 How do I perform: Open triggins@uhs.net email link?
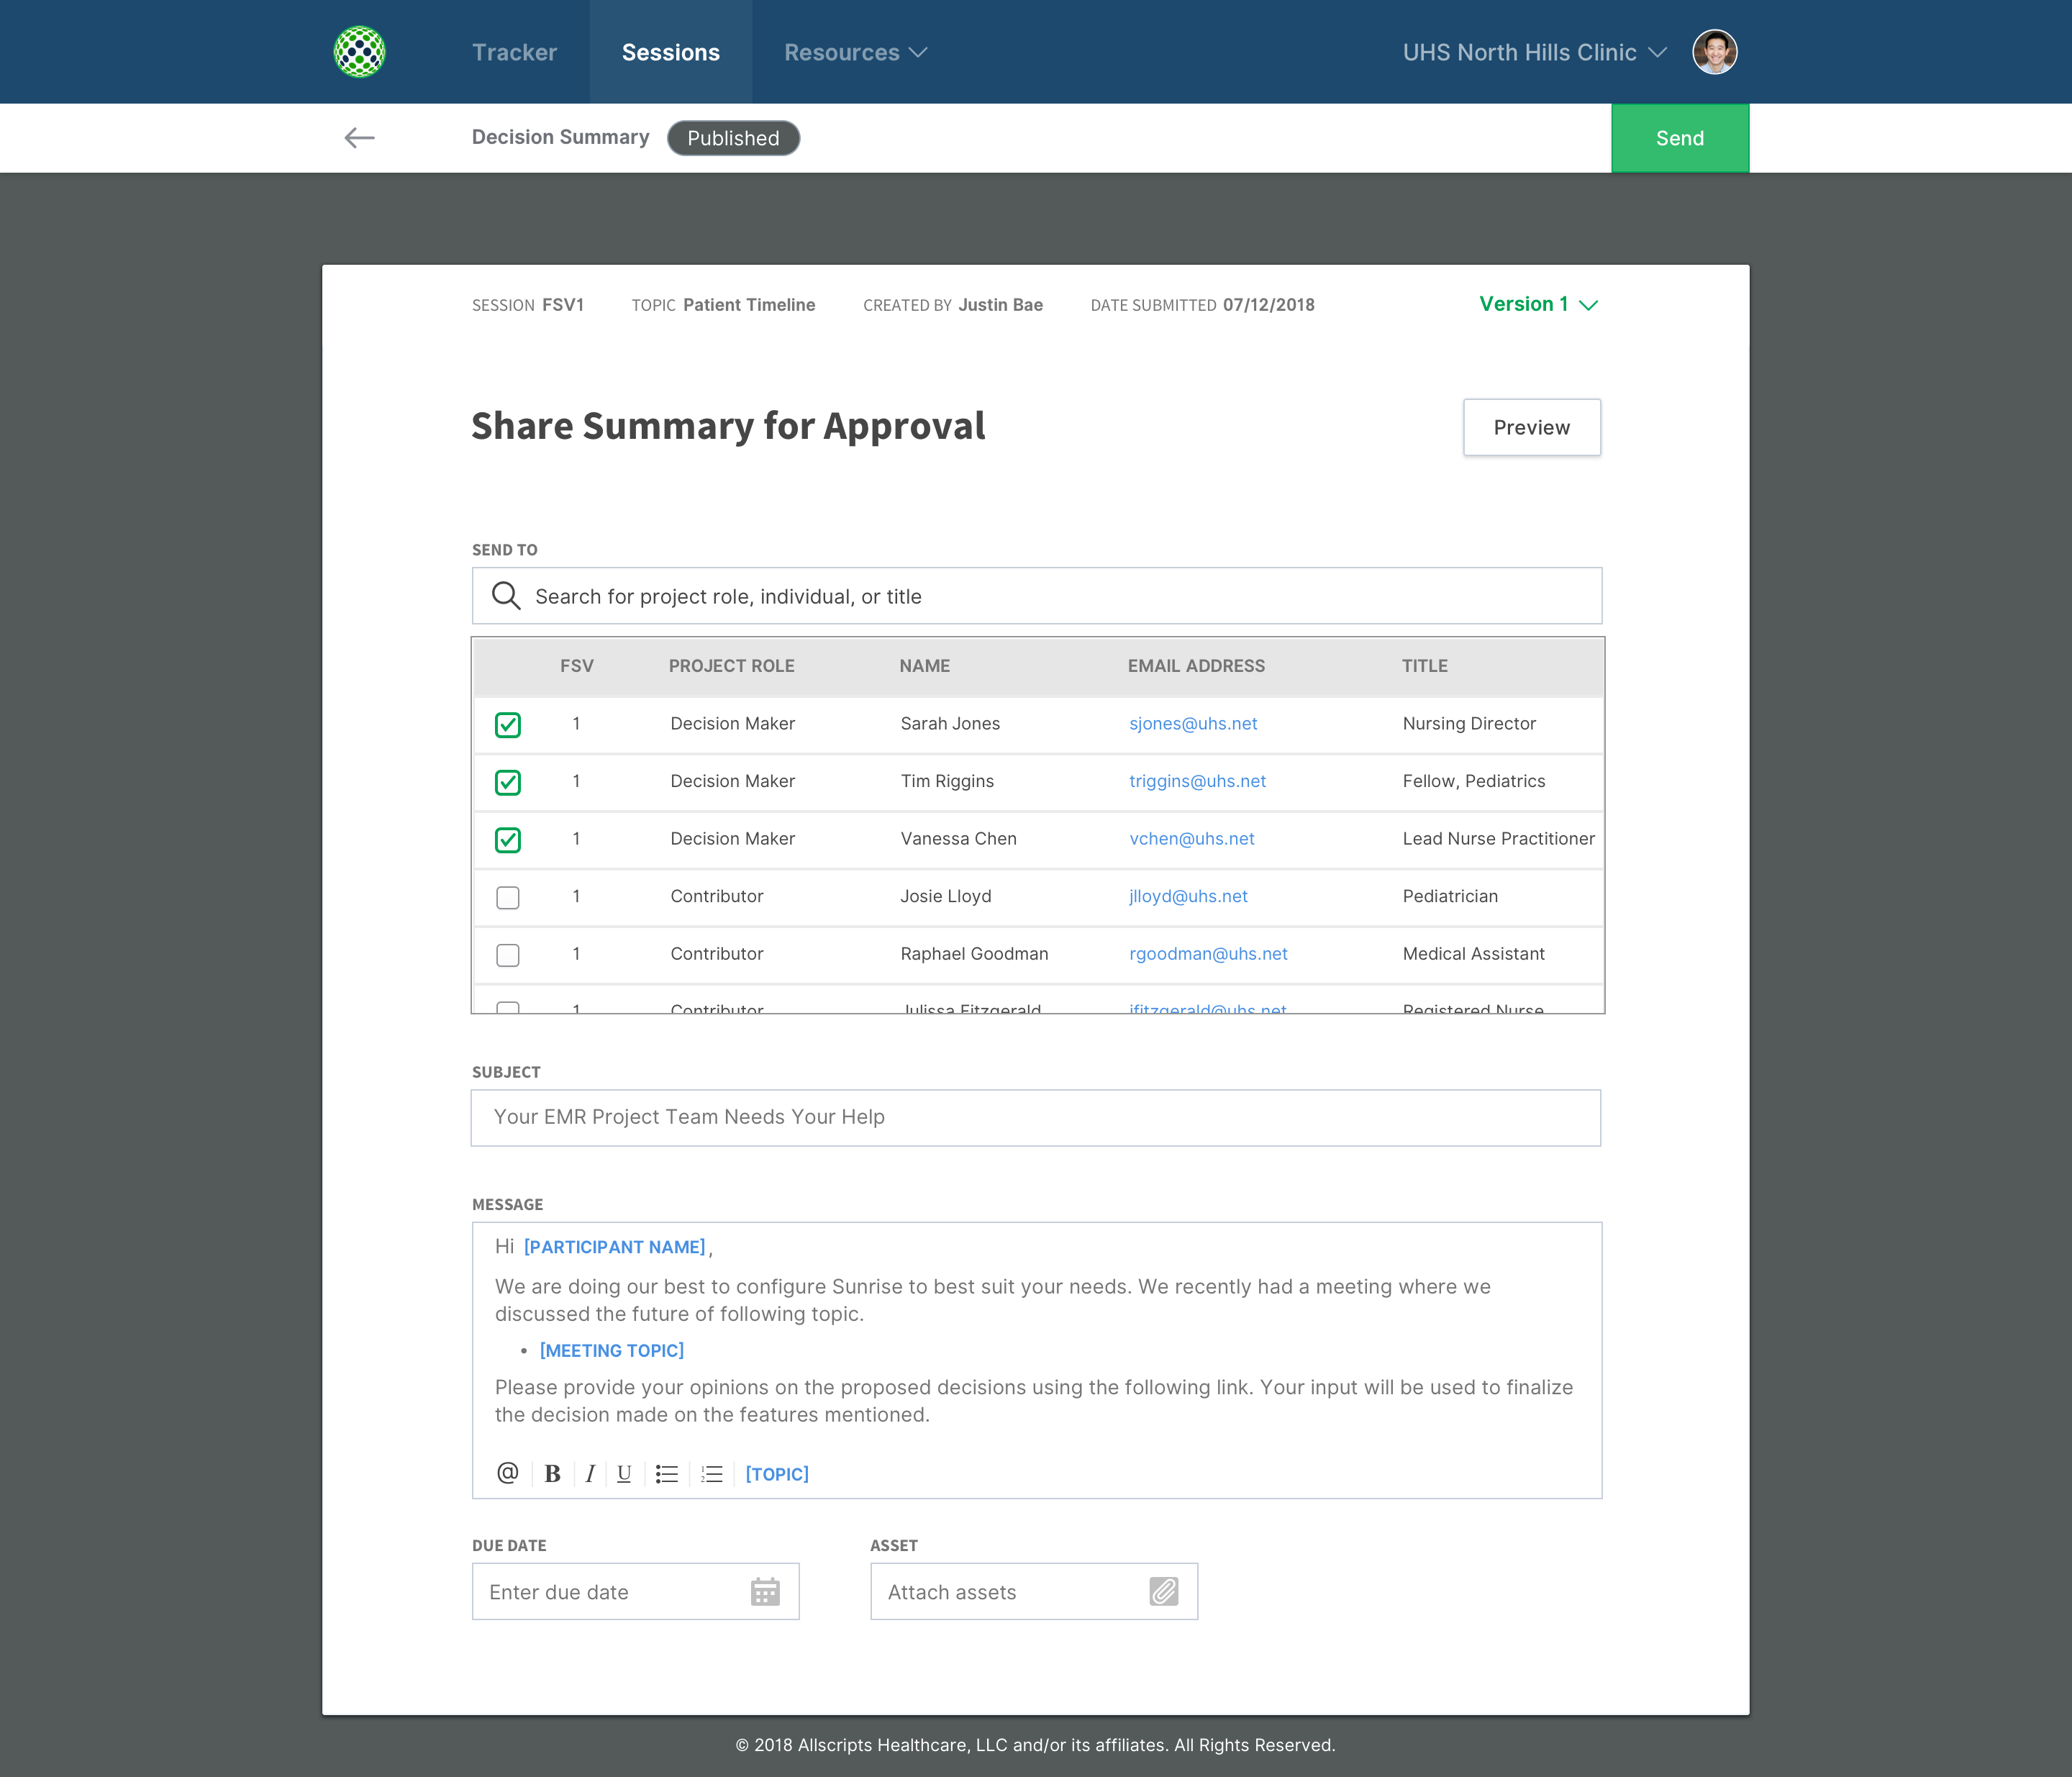(x=1197, y=781)
